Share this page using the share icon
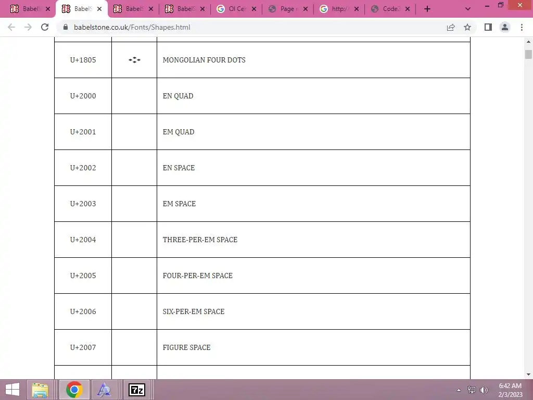 point(451,27)
